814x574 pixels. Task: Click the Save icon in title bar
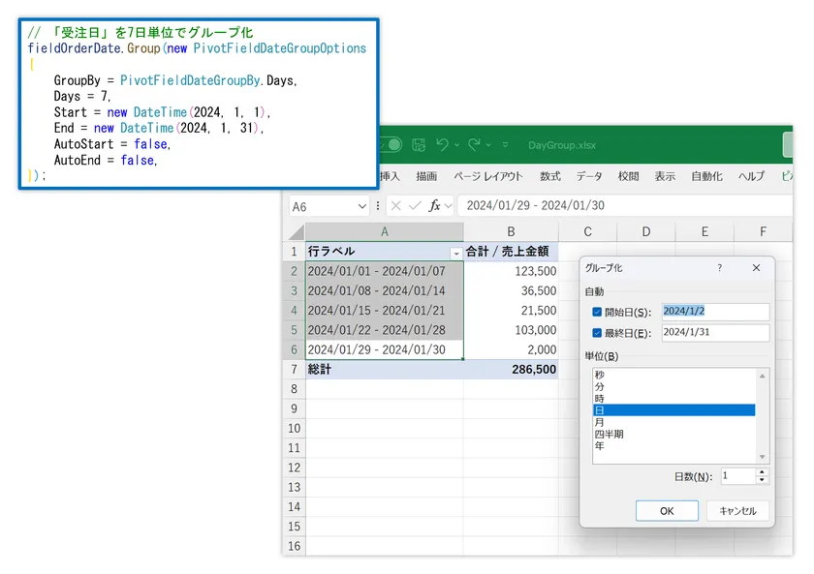click(x=419, y=144)
